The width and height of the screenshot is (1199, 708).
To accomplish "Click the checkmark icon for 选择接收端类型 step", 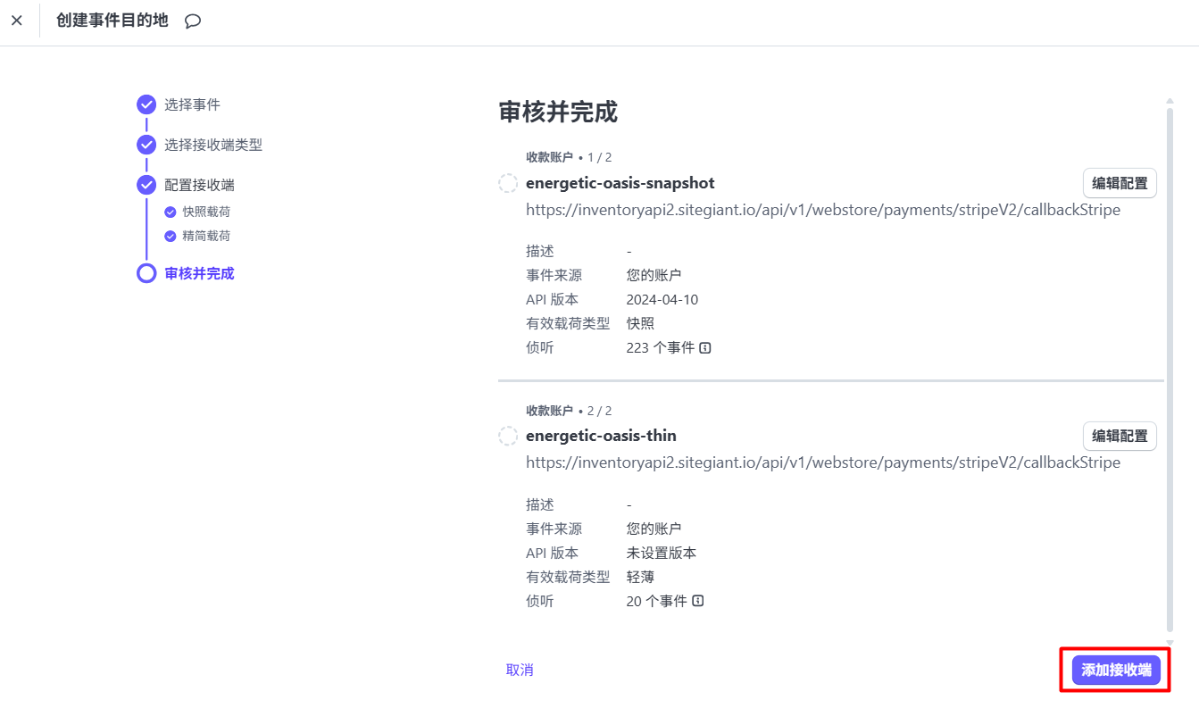I will pyautogui.click(x=146, y=145).
